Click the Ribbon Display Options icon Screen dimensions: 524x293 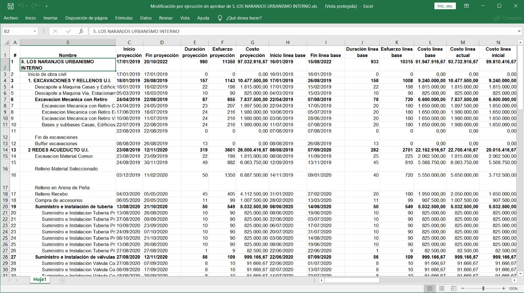[x=467, y=6]
